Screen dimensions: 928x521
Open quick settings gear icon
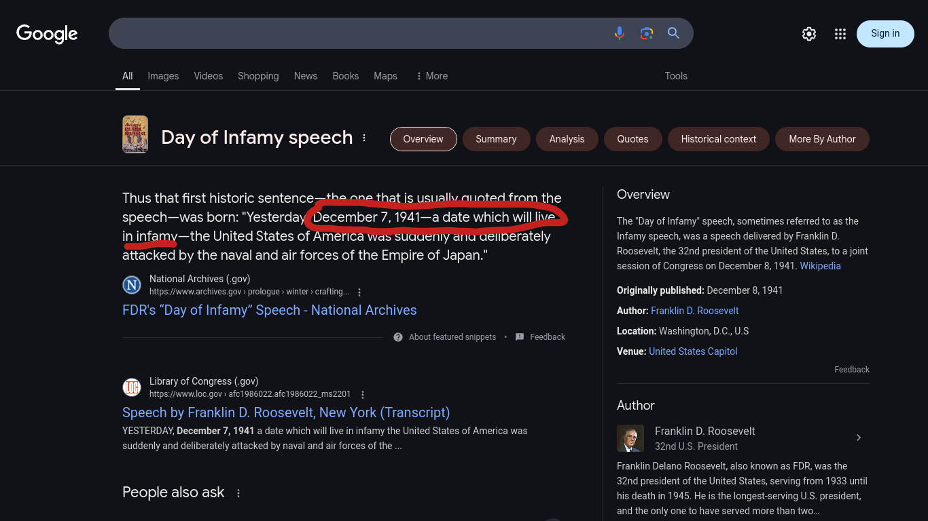point(808,34)
